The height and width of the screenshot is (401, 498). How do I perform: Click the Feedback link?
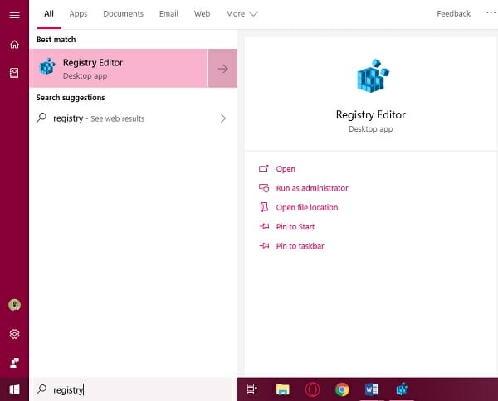453,13
